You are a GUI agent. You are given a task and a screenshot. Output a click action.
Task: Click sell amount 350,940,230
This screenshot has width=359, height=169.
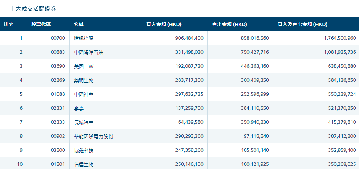tap(255, 122)
